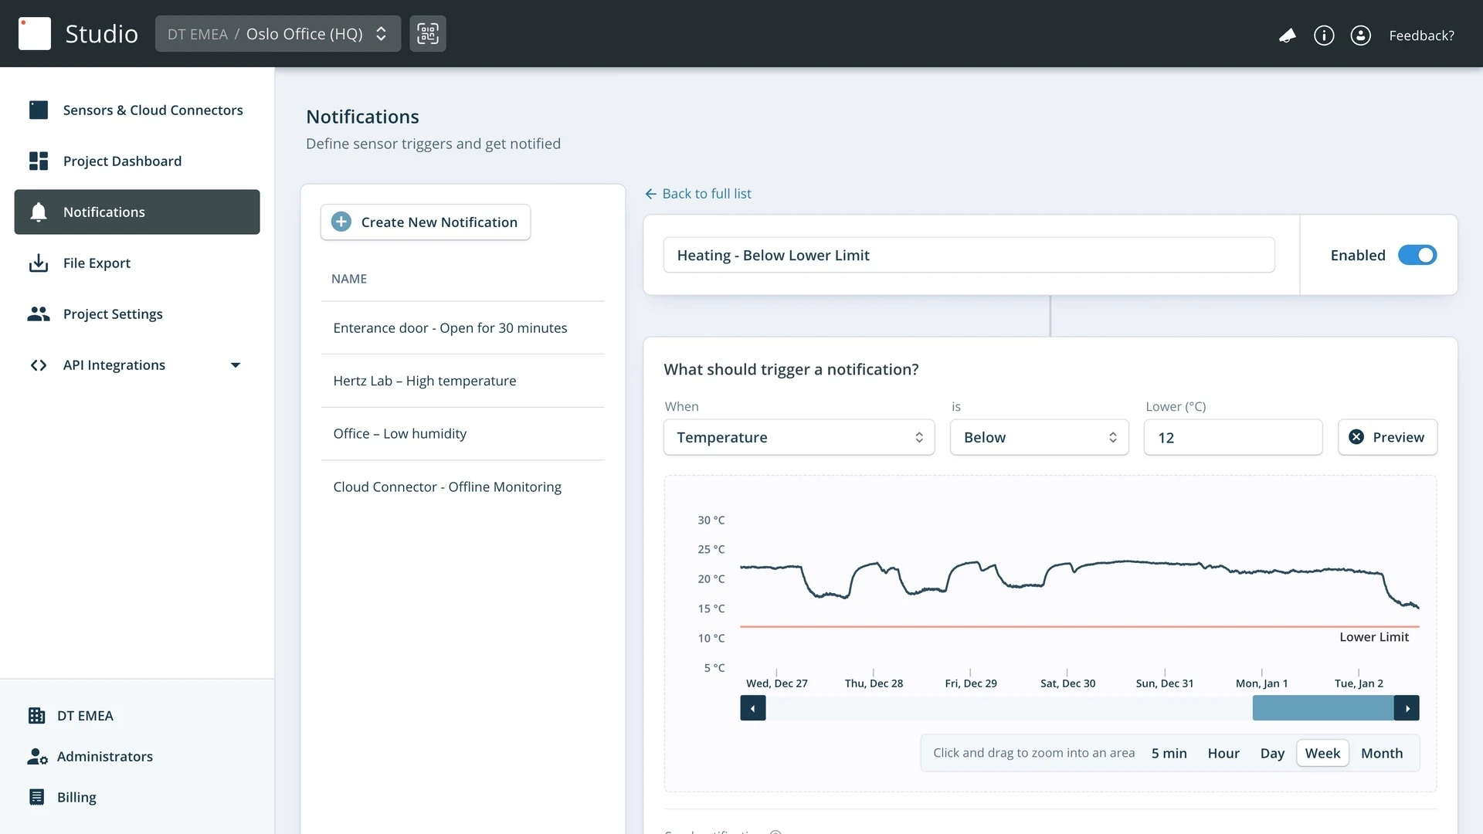Click the Administrators user-gear icon
1483x834 pixels.
(x=37, y=757)
